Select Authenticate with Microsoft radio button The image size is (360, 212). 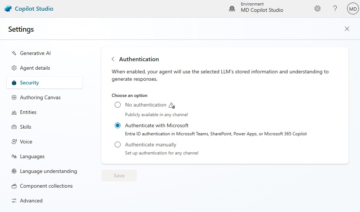tap(118, 125)
